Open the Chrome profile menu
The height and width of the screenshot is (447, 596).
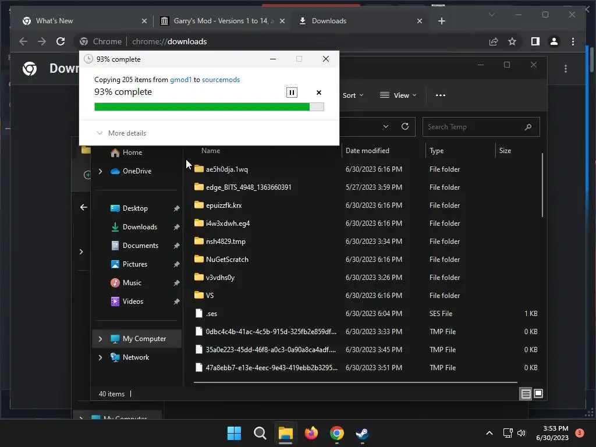click(554, 41)
